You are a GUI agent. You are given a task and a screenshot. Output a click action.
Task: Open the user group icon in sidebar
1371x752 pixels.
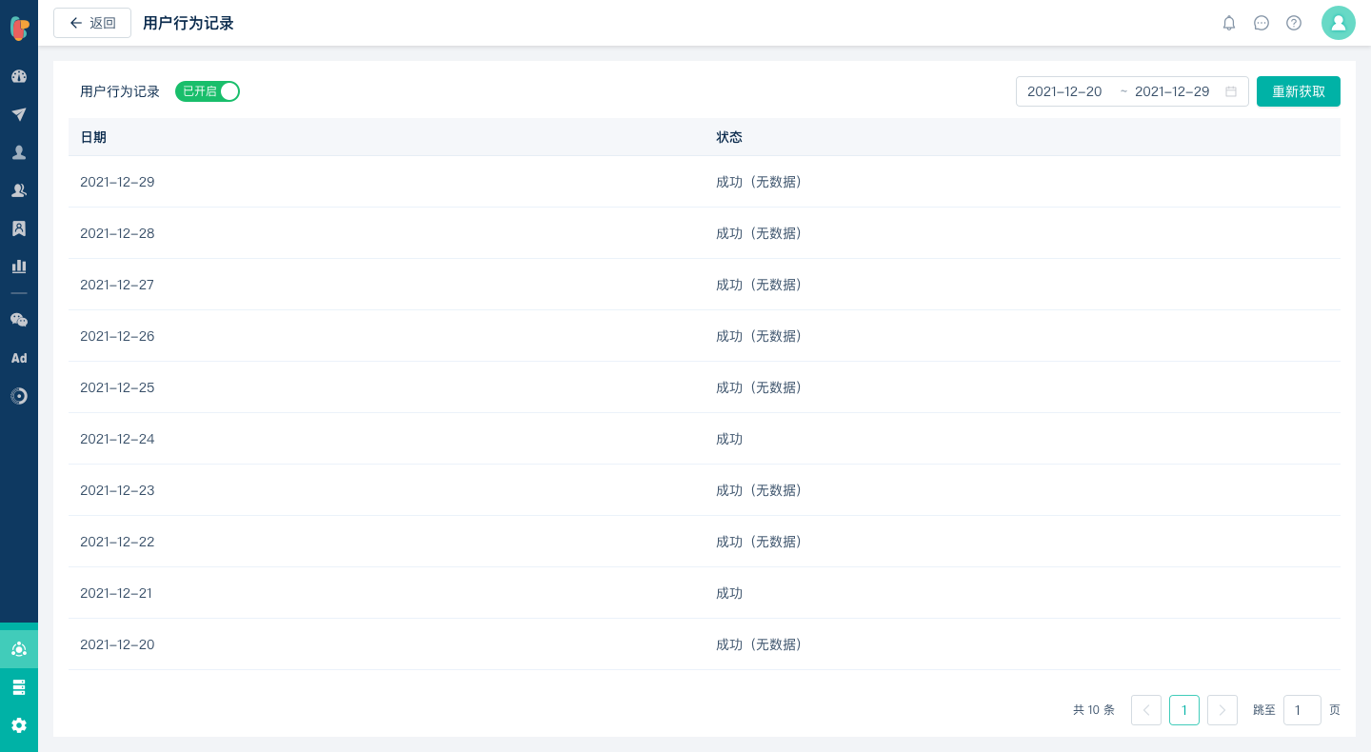tap(19, 190)
